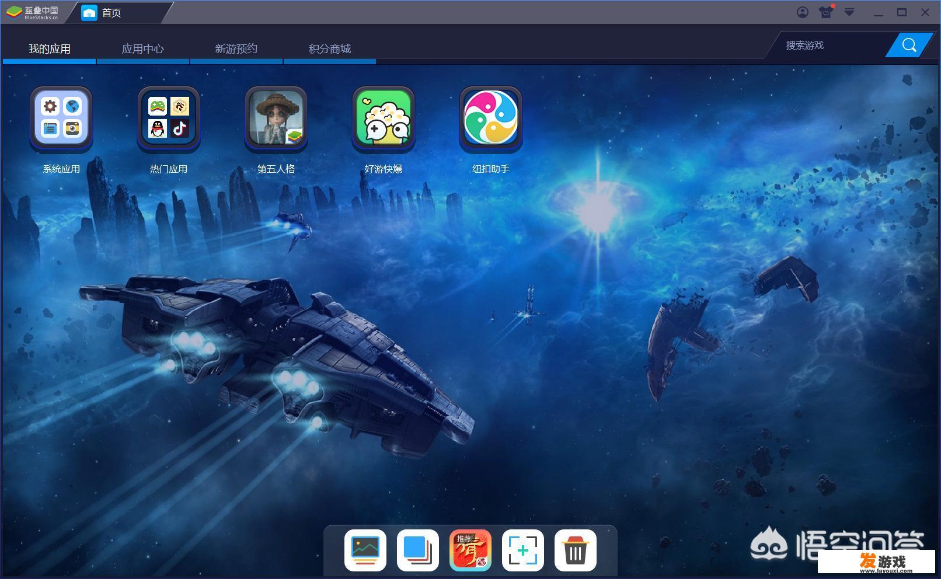Launch the 好游快爆 app icon
Screen dimensions: 941x579
pos(384,118)
